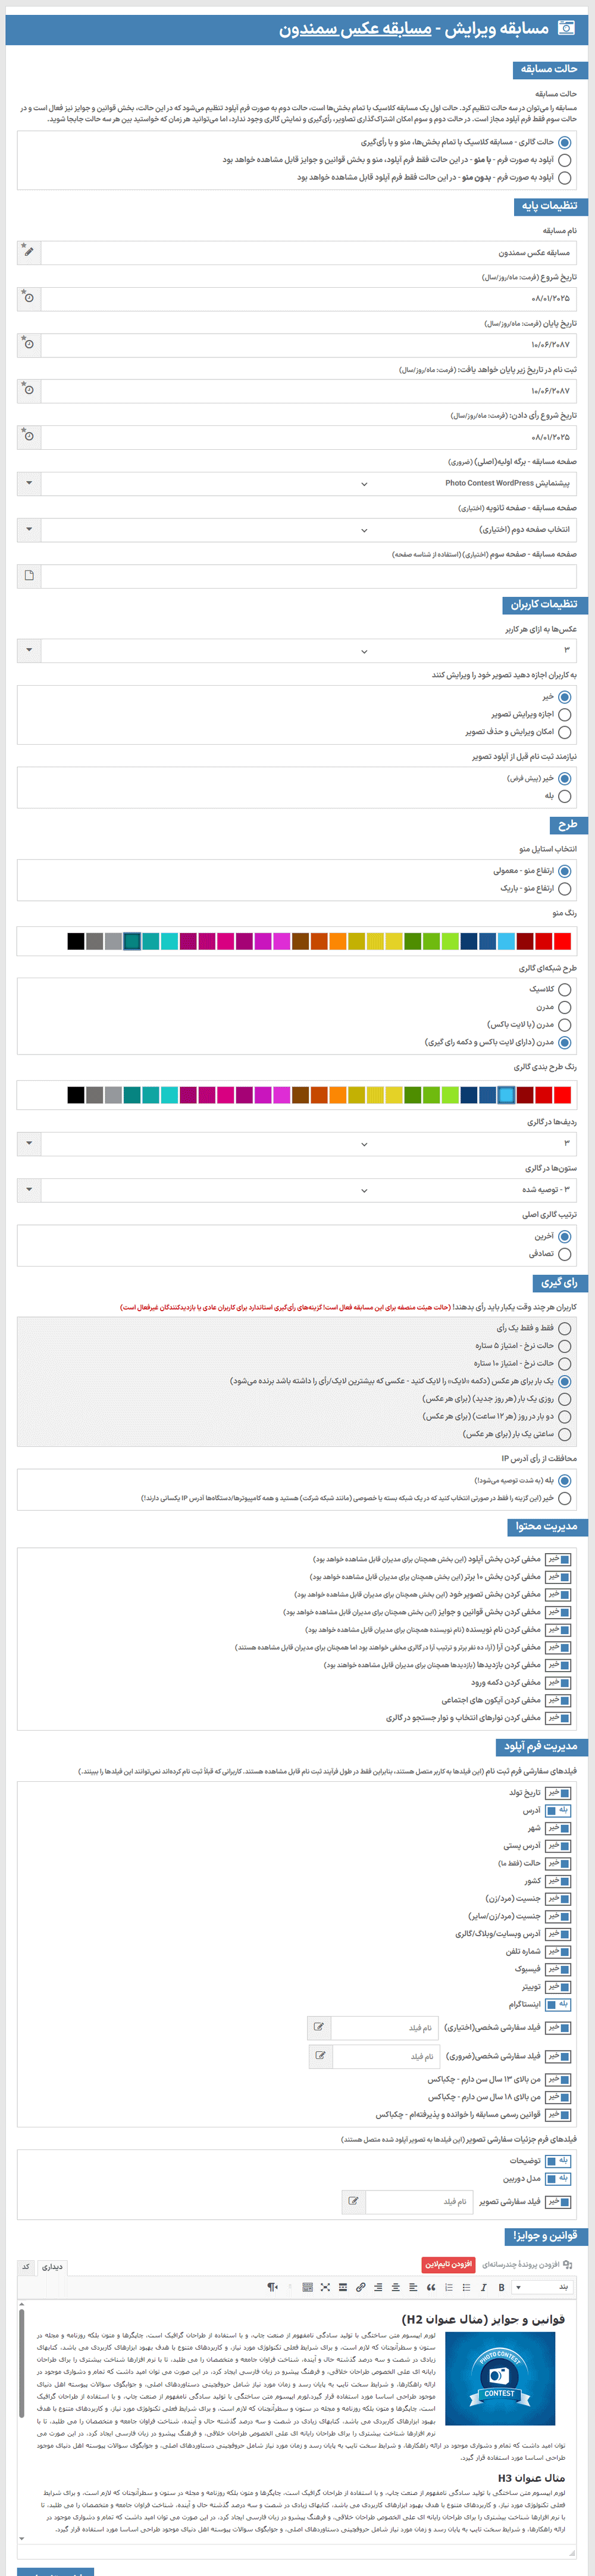The width and height of the screenshot is (595, 2576).
Task: Pick the black swatch in menu color row
Action: pyautogui.click(x=75, y=941)
